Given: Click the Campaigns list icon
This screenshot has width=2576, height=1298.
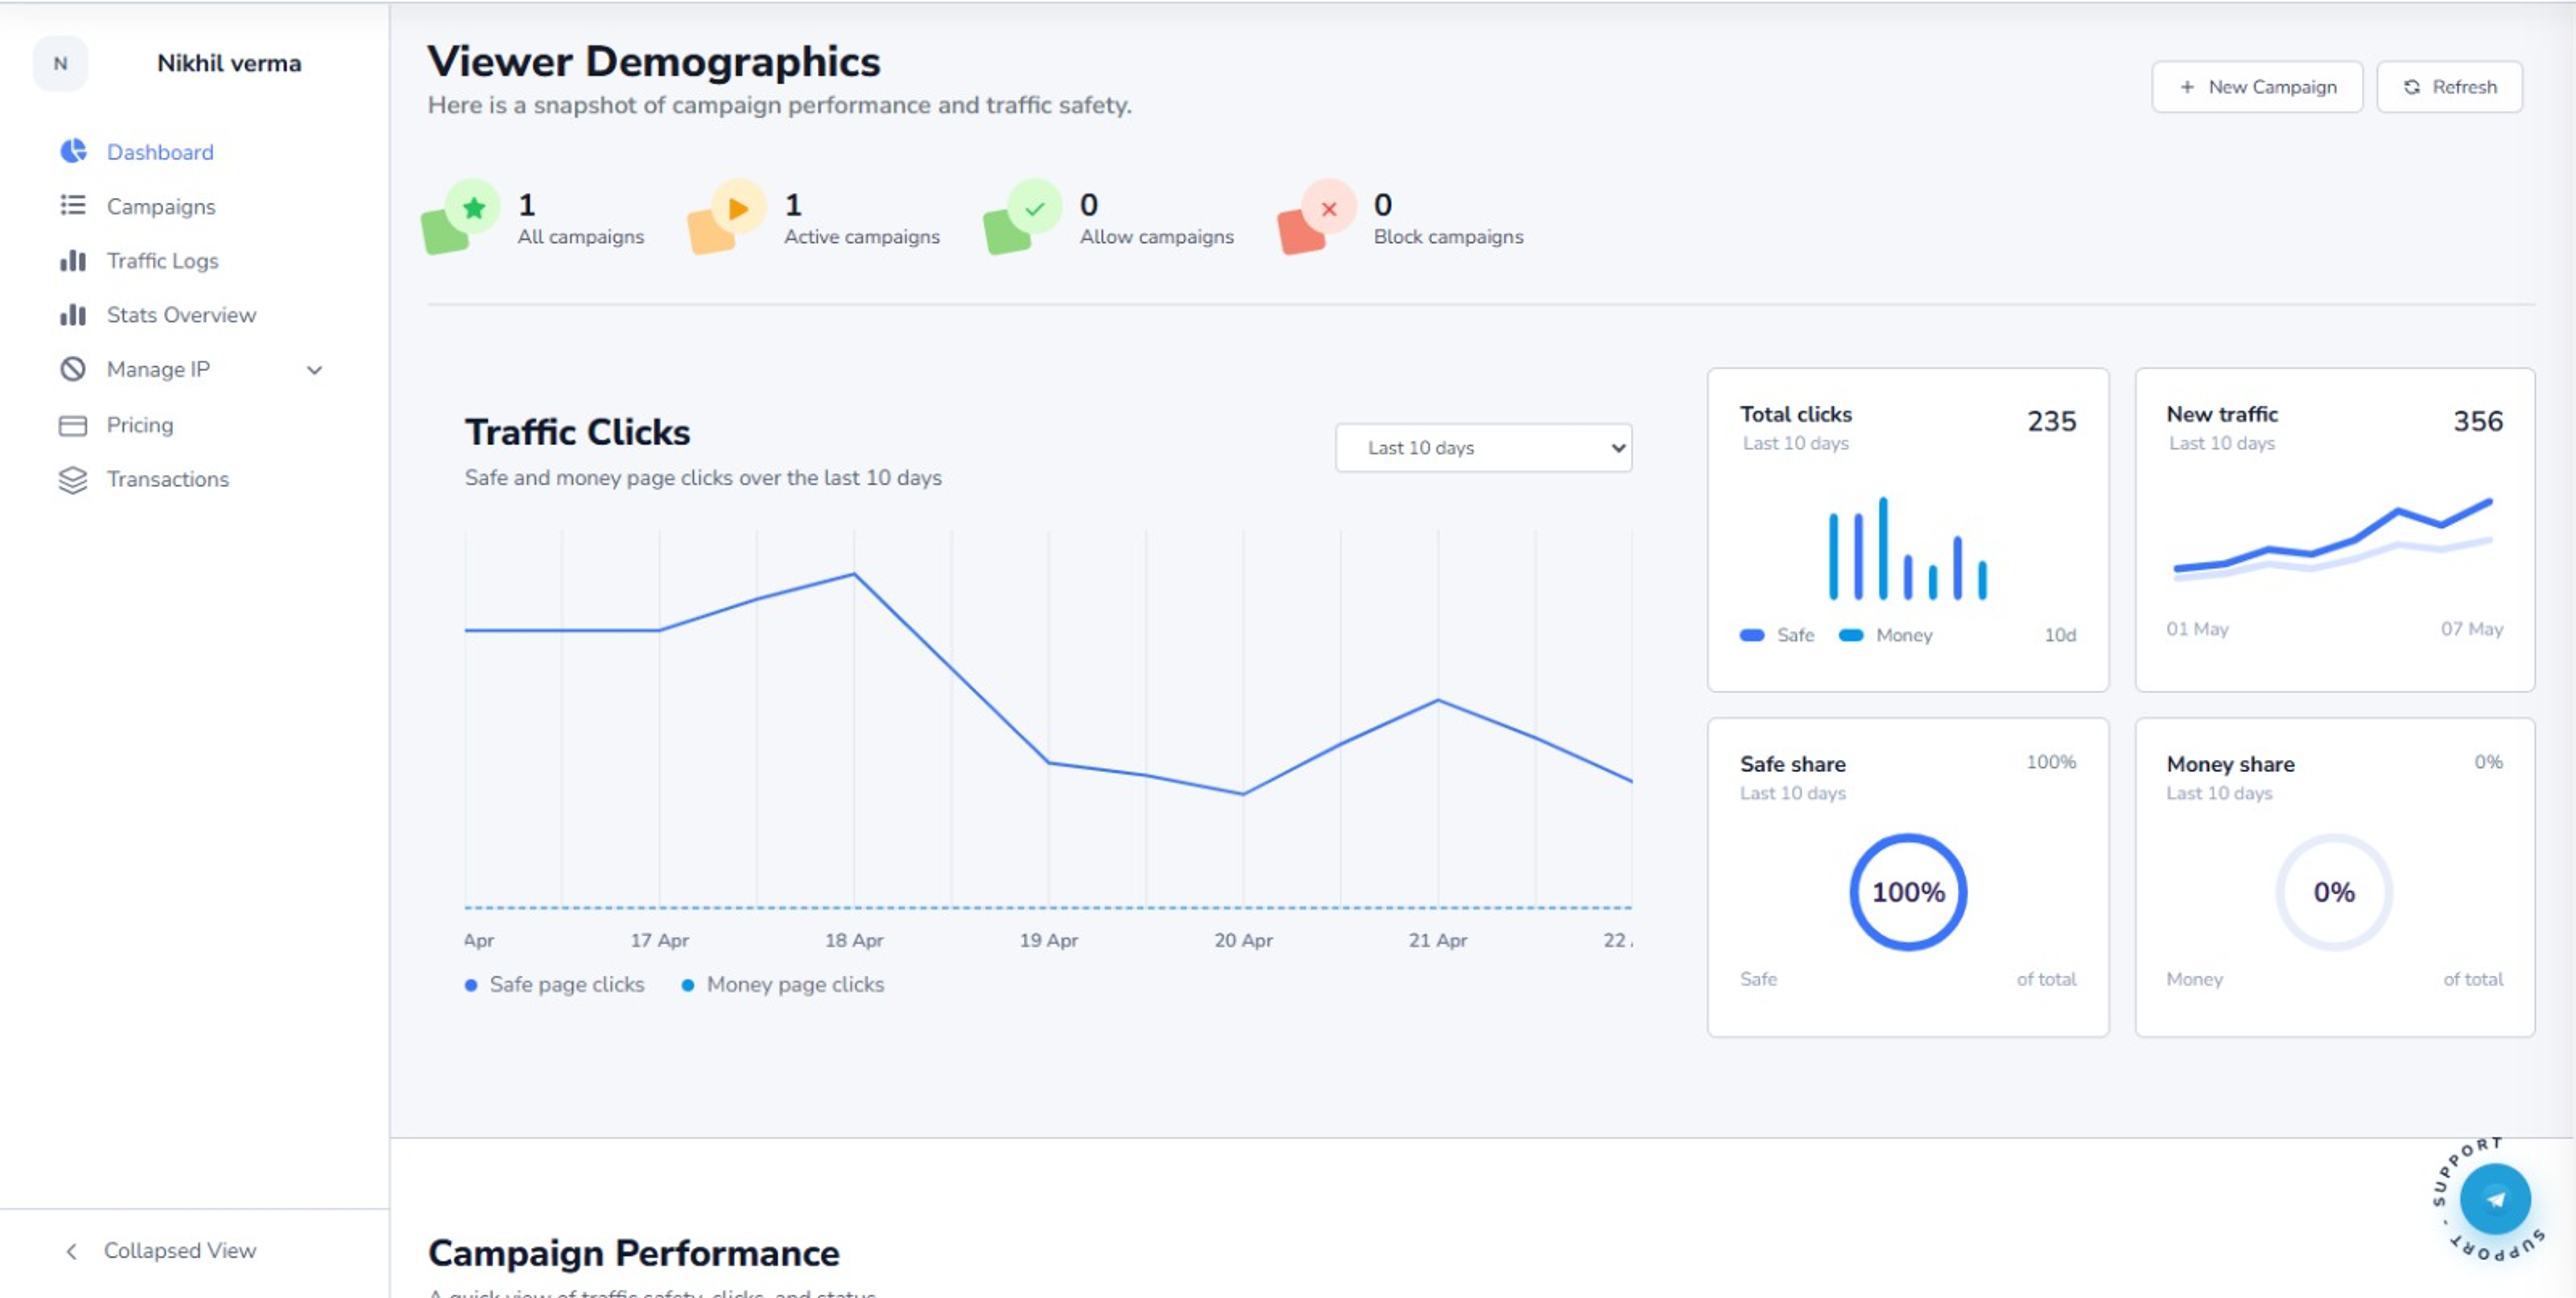Looking at the screenshot, I should click(x=73, y=205).
